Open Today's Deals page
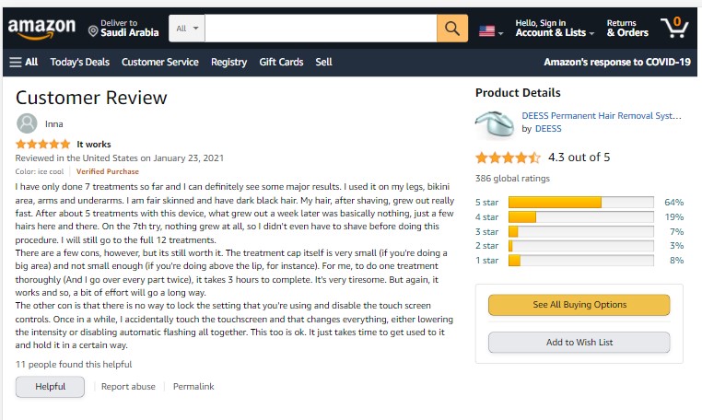 pos(80,63)
